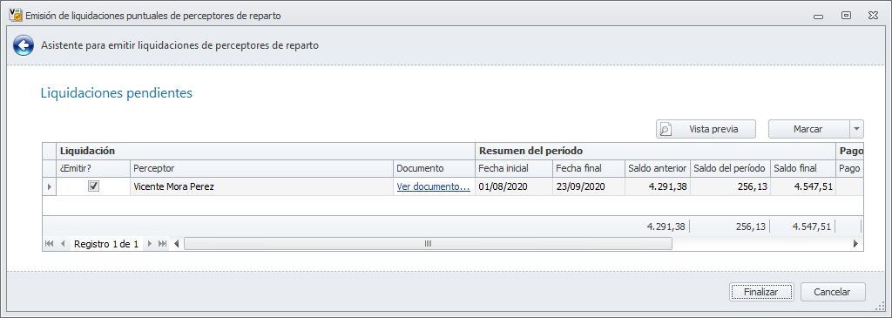
Task: Open Vista previa of the settlement
Action: [706, 129]
